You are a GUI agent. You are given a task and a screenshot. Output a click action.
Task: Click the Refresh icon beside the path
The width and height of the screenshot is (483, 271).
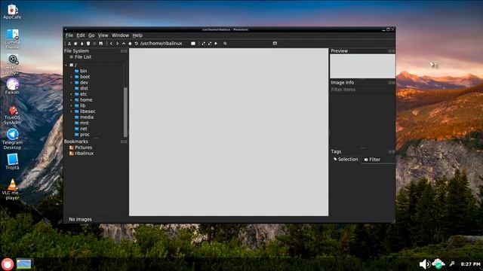pos(136,44)
